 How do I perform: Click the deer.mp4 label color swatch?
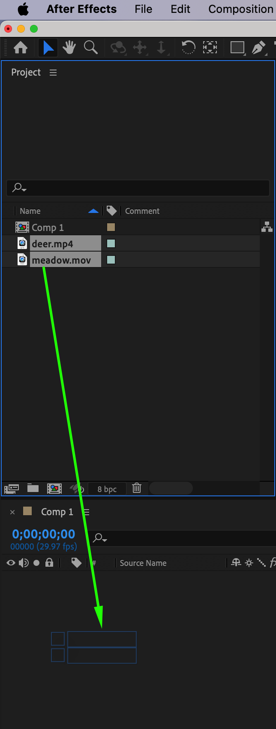(x=111, y=243)
